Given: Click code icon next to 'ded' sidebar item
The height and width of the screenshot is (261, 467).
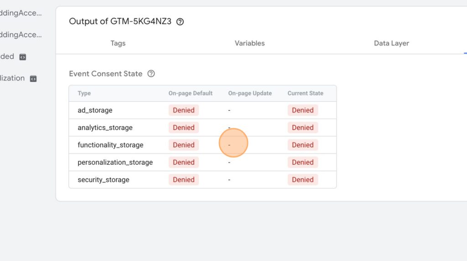Looking at the screenshot, I should 23,57.
